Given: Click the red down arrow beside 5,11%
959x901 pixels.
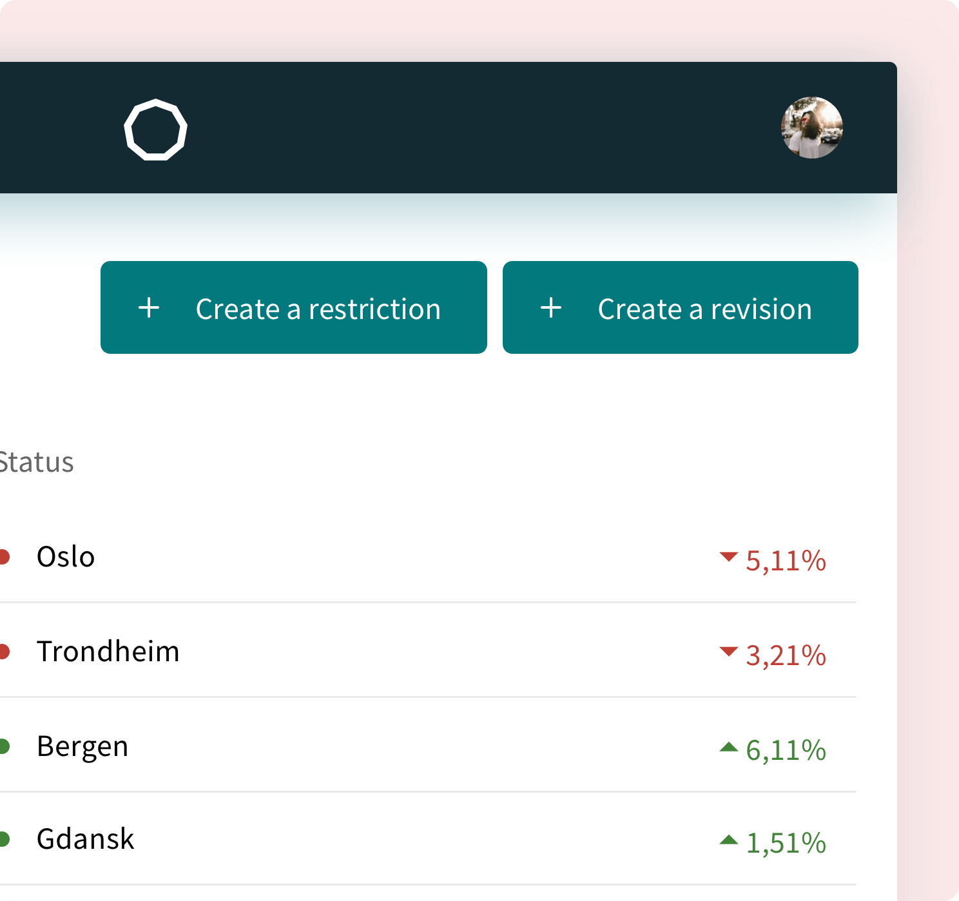Looking at the screenshot, I should click(x=728, y=557).
